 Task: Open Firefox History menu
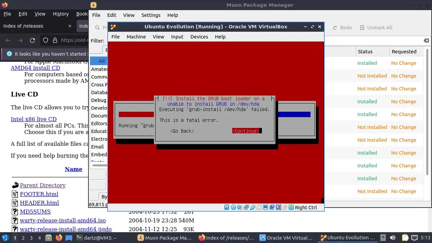point(61,14)
